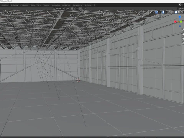Toggle Show Gizmo in viewport header

click(x=156, y=12)
